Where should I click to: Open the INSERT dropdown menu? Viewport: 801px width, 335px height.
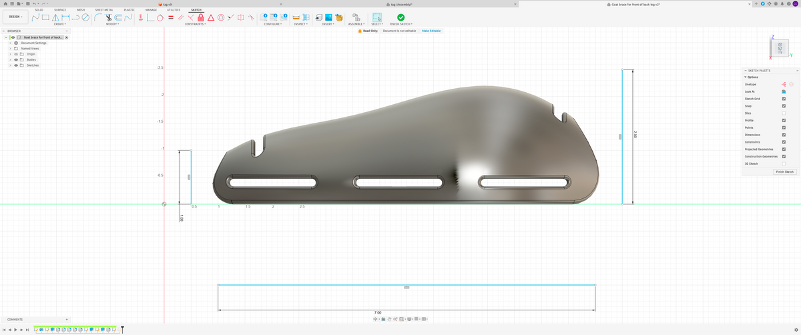(x=328, y=24)
